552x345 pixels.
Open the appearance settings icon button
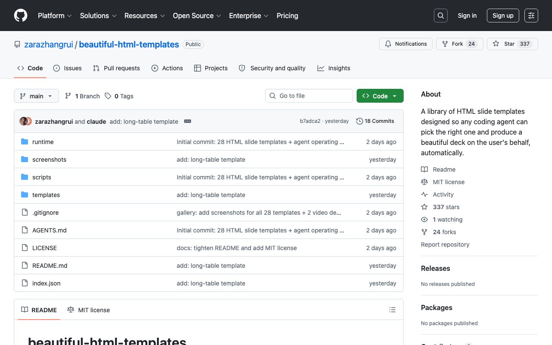pos(531,16)
